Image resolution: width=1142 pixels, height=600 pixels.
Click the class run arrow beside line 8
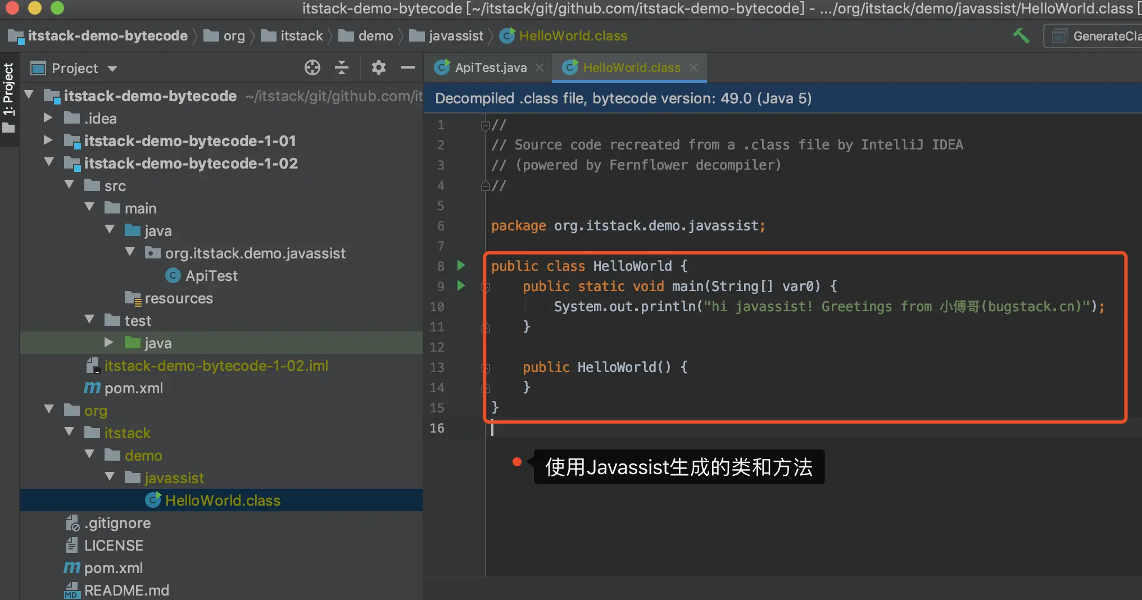[x=461, y=266]
